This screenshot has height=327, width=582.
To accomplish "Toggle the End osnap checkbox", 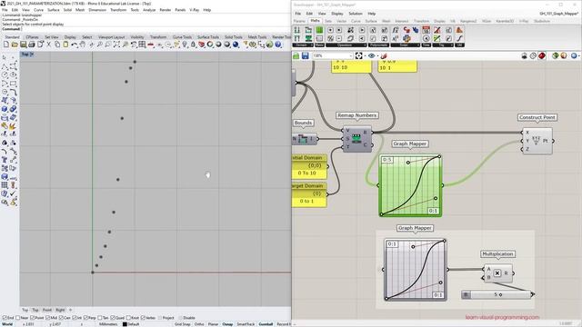I will tap(5, 318).
